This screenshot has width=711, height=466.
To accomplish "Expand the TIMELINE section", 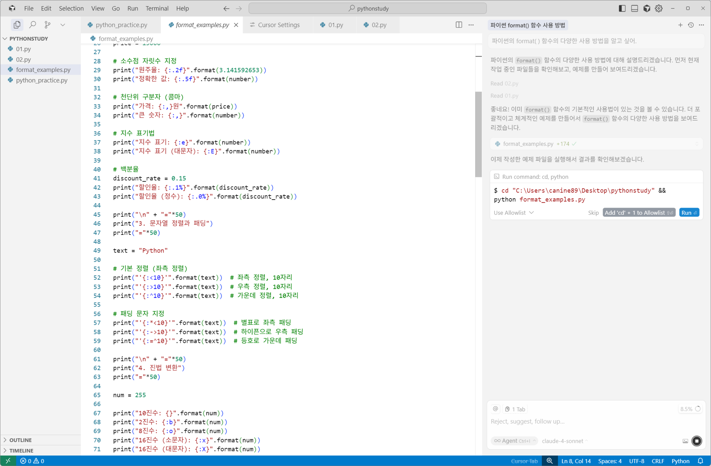I will 41,450.
